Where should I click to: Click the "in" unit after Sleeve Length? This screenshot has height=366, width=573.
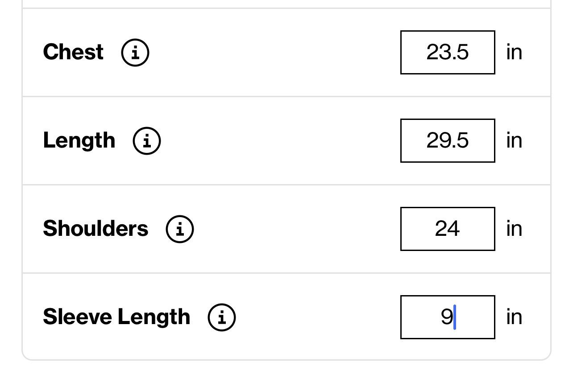(x=514, y=317)
